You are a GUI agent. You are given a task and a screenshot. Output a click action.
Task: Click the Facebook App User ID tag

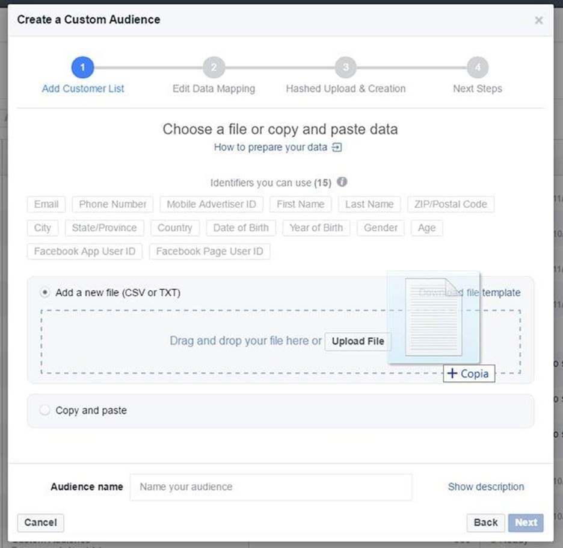click(85, 251)
